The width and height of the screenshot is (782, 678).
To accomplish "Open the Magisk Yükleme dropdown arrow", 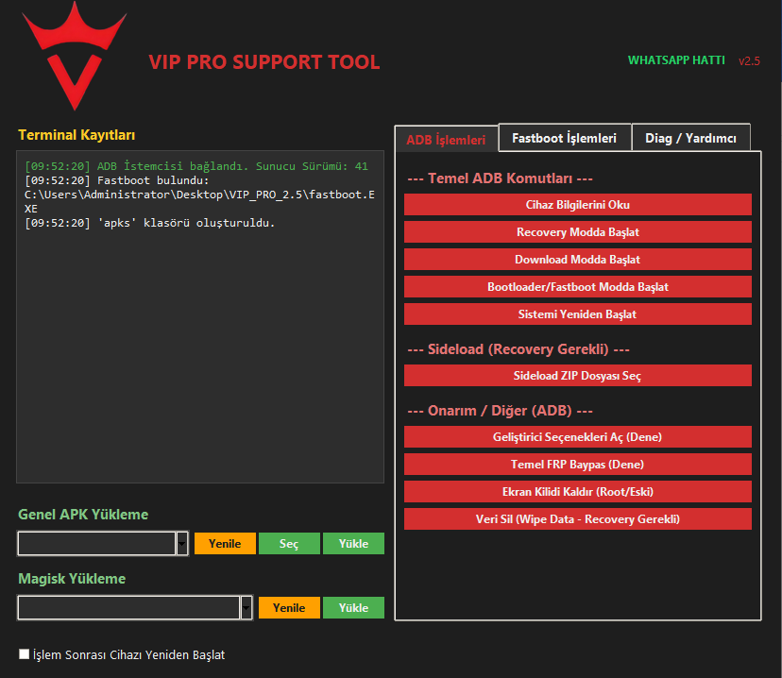I will tap(246, 608).
